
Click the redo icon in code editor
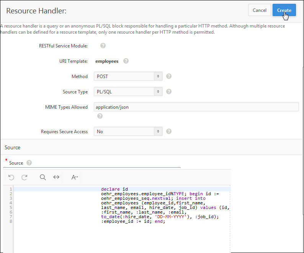25,177
